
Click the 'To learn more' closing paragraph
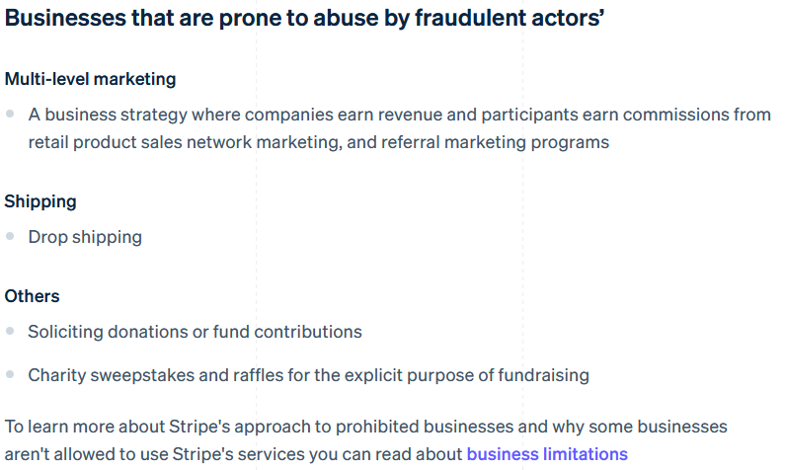pyautogui.click(x=366, y=440)
